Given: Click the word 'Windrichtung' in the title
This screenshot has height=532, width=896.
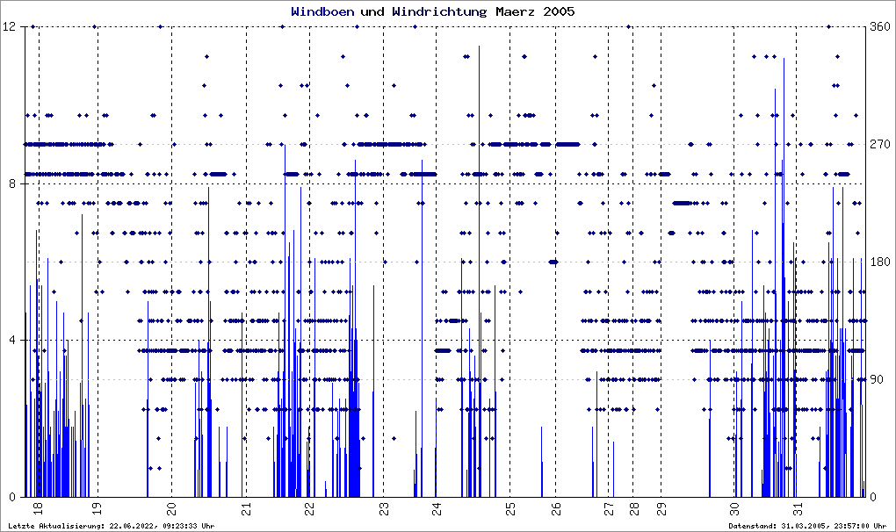Looking at the screenshot, I should [x=439, y=11].
